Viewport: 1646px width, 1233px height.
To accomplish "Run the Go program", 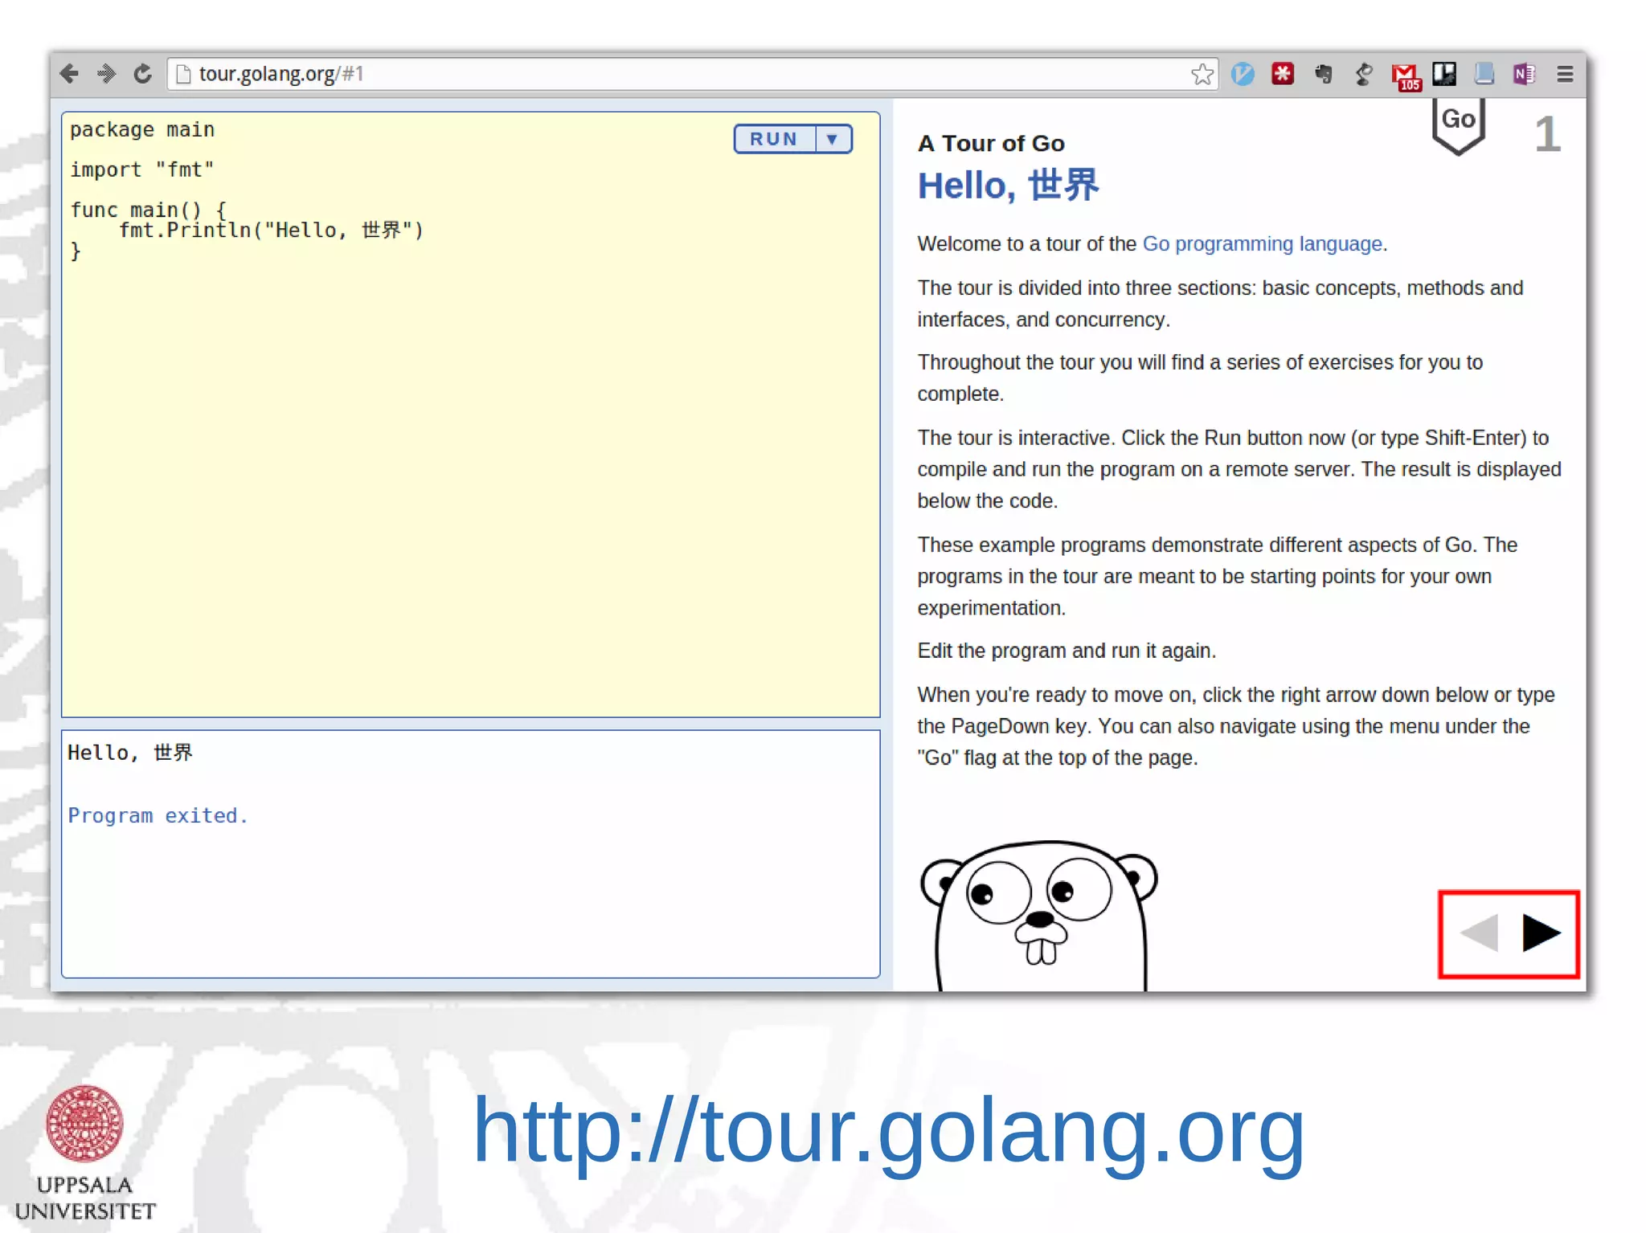I will pyautogui.click(x=774, y=139).
